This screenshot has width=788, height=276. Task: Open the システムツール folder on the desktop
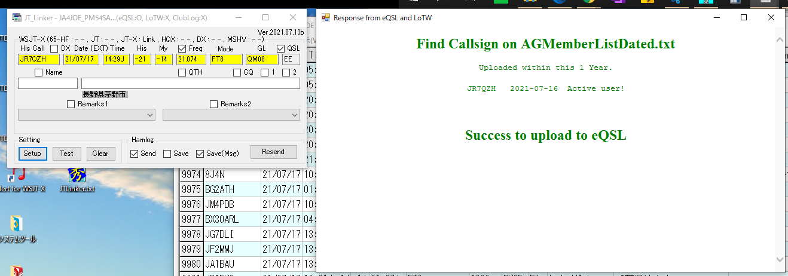tap(17, 230)
